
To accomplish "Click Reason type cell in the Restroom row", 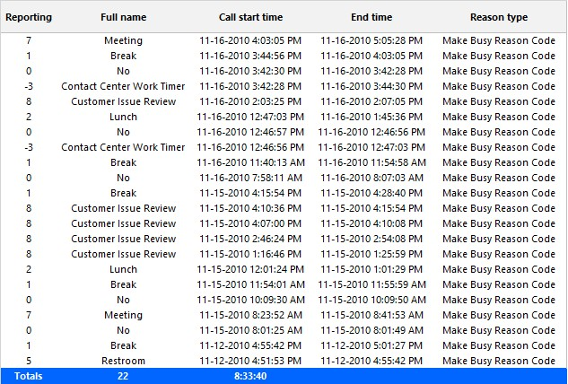I will tap(499, 361).
